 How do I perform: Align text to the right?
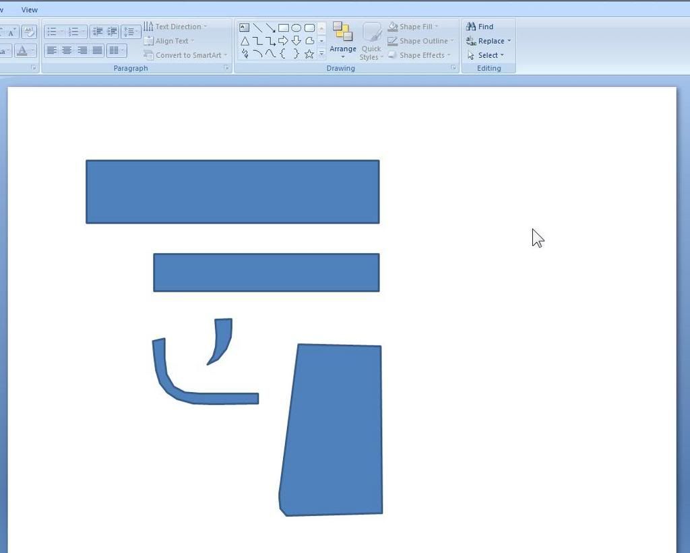click(82, 51)
